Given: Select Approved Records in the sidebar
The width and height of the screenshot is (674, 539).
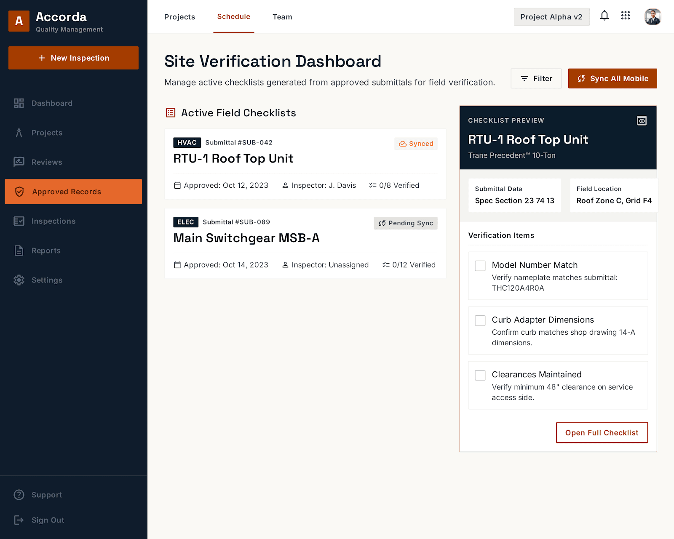Looking at the screenshot, I should pyautogui.click(x=73, y=192).
